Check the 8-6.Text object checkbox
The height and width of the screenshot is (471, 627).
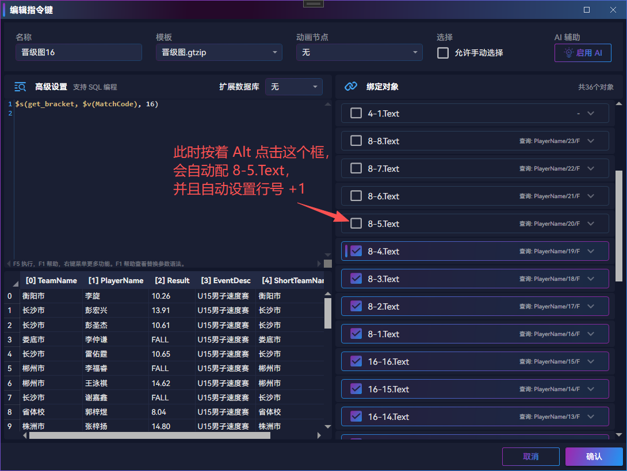tap(356, 196)
